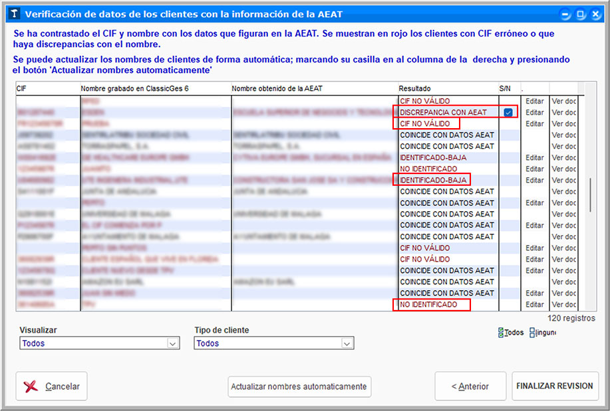This screenshot has width=610, height=411.
Task: Click Editar on the DISCREPANCIA CON AEAT row
Action: click(534, 113)
